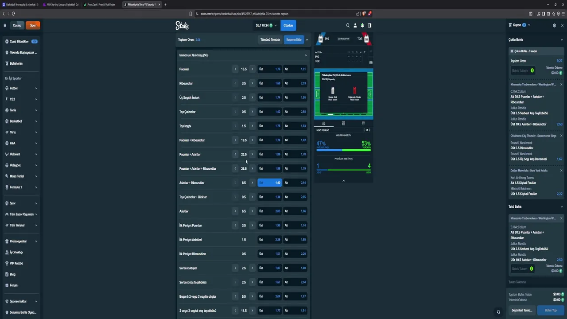
Task: Select Alt 2,65 for Top Çalmalar + Bloklar
Action: 295,197
